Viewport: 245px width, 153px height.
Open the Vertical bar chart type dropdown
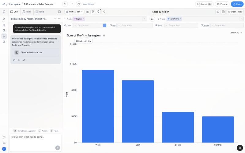click(74, 12)
